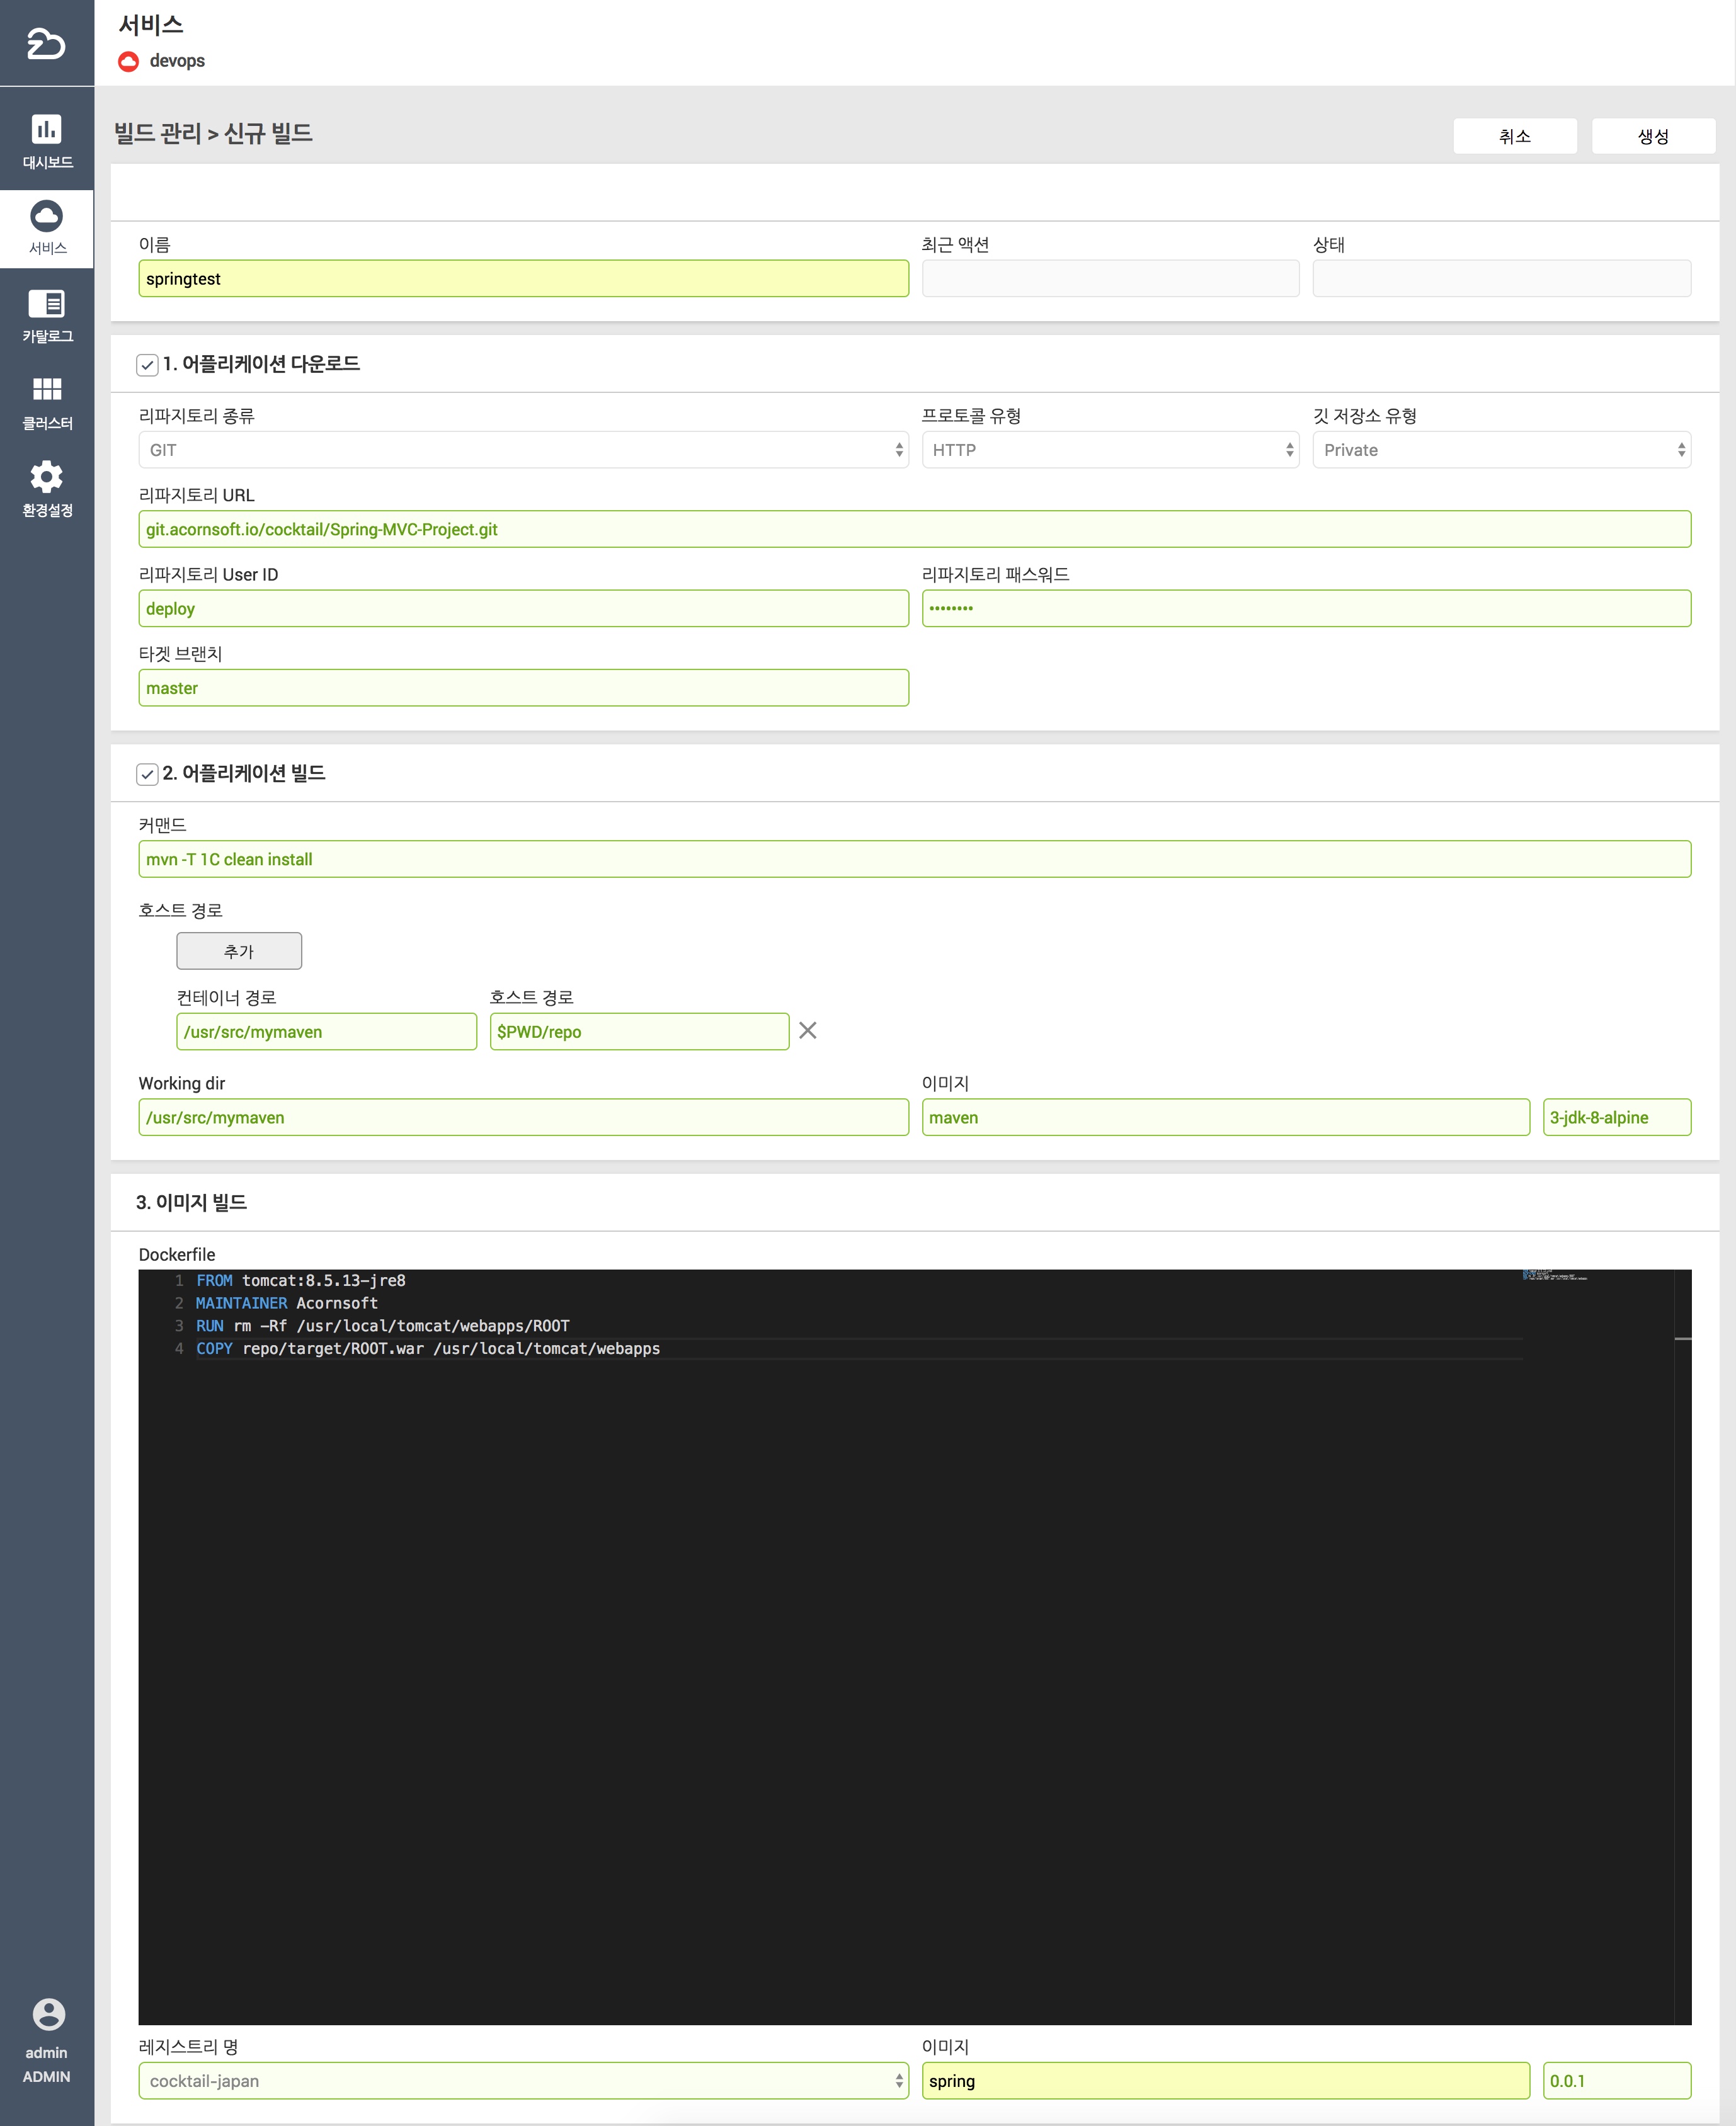Screen dimensions: 1736x2126
Task: Click the 커맨드 field with mvn command
Action: pos(914,860)
